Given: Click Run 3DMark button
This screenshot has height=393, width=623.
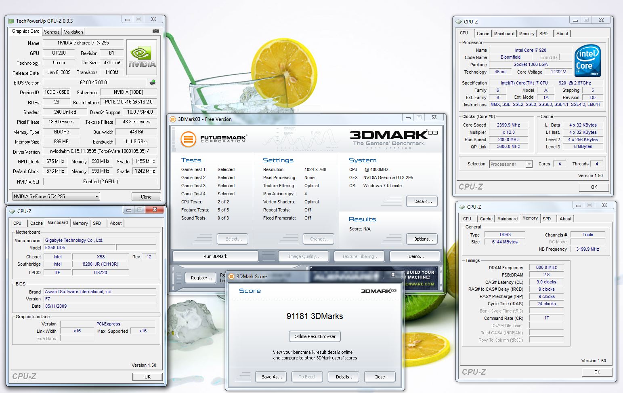Looking at the screenshot, I should coord(215,256).
